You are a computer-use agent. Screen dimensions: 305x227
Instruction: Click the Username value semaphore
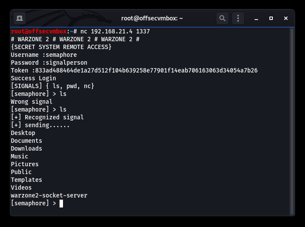coord(61,55)
